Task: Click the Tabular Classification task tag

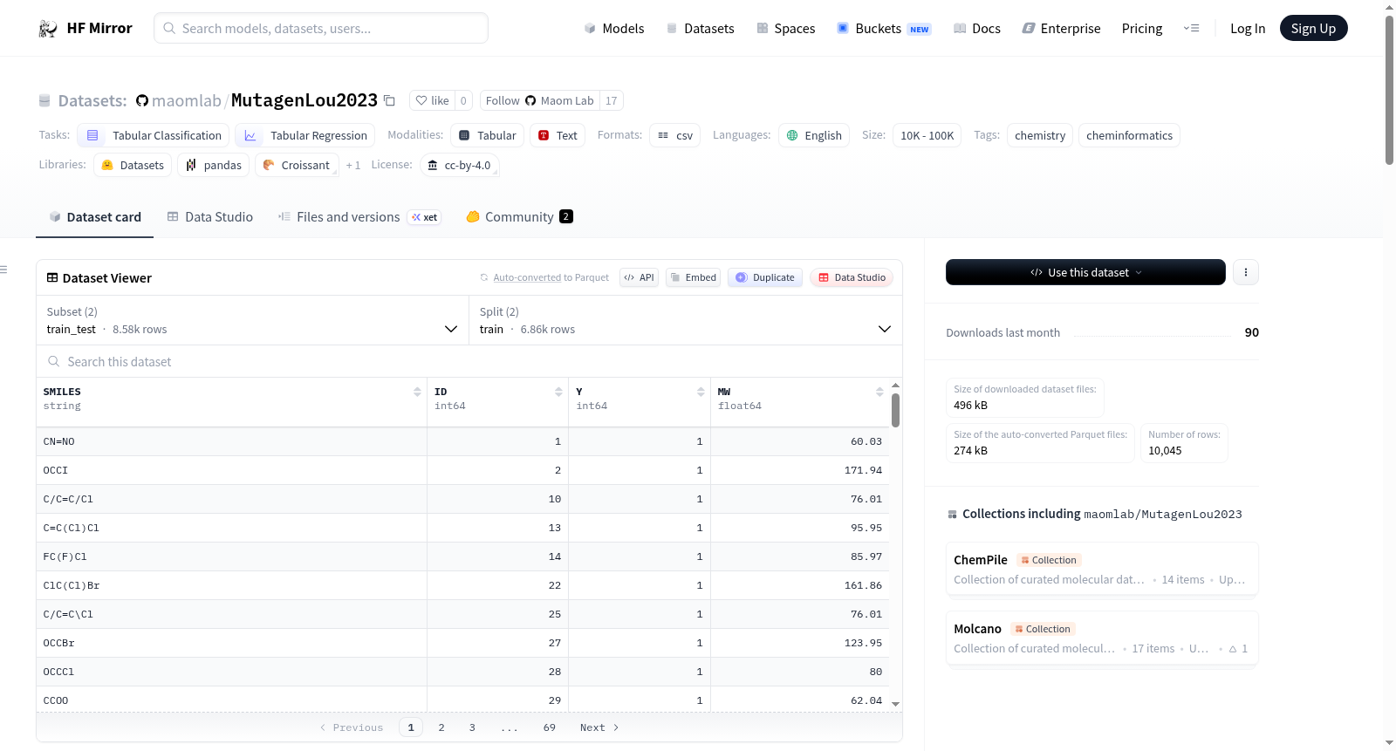Action: point(154,135)
